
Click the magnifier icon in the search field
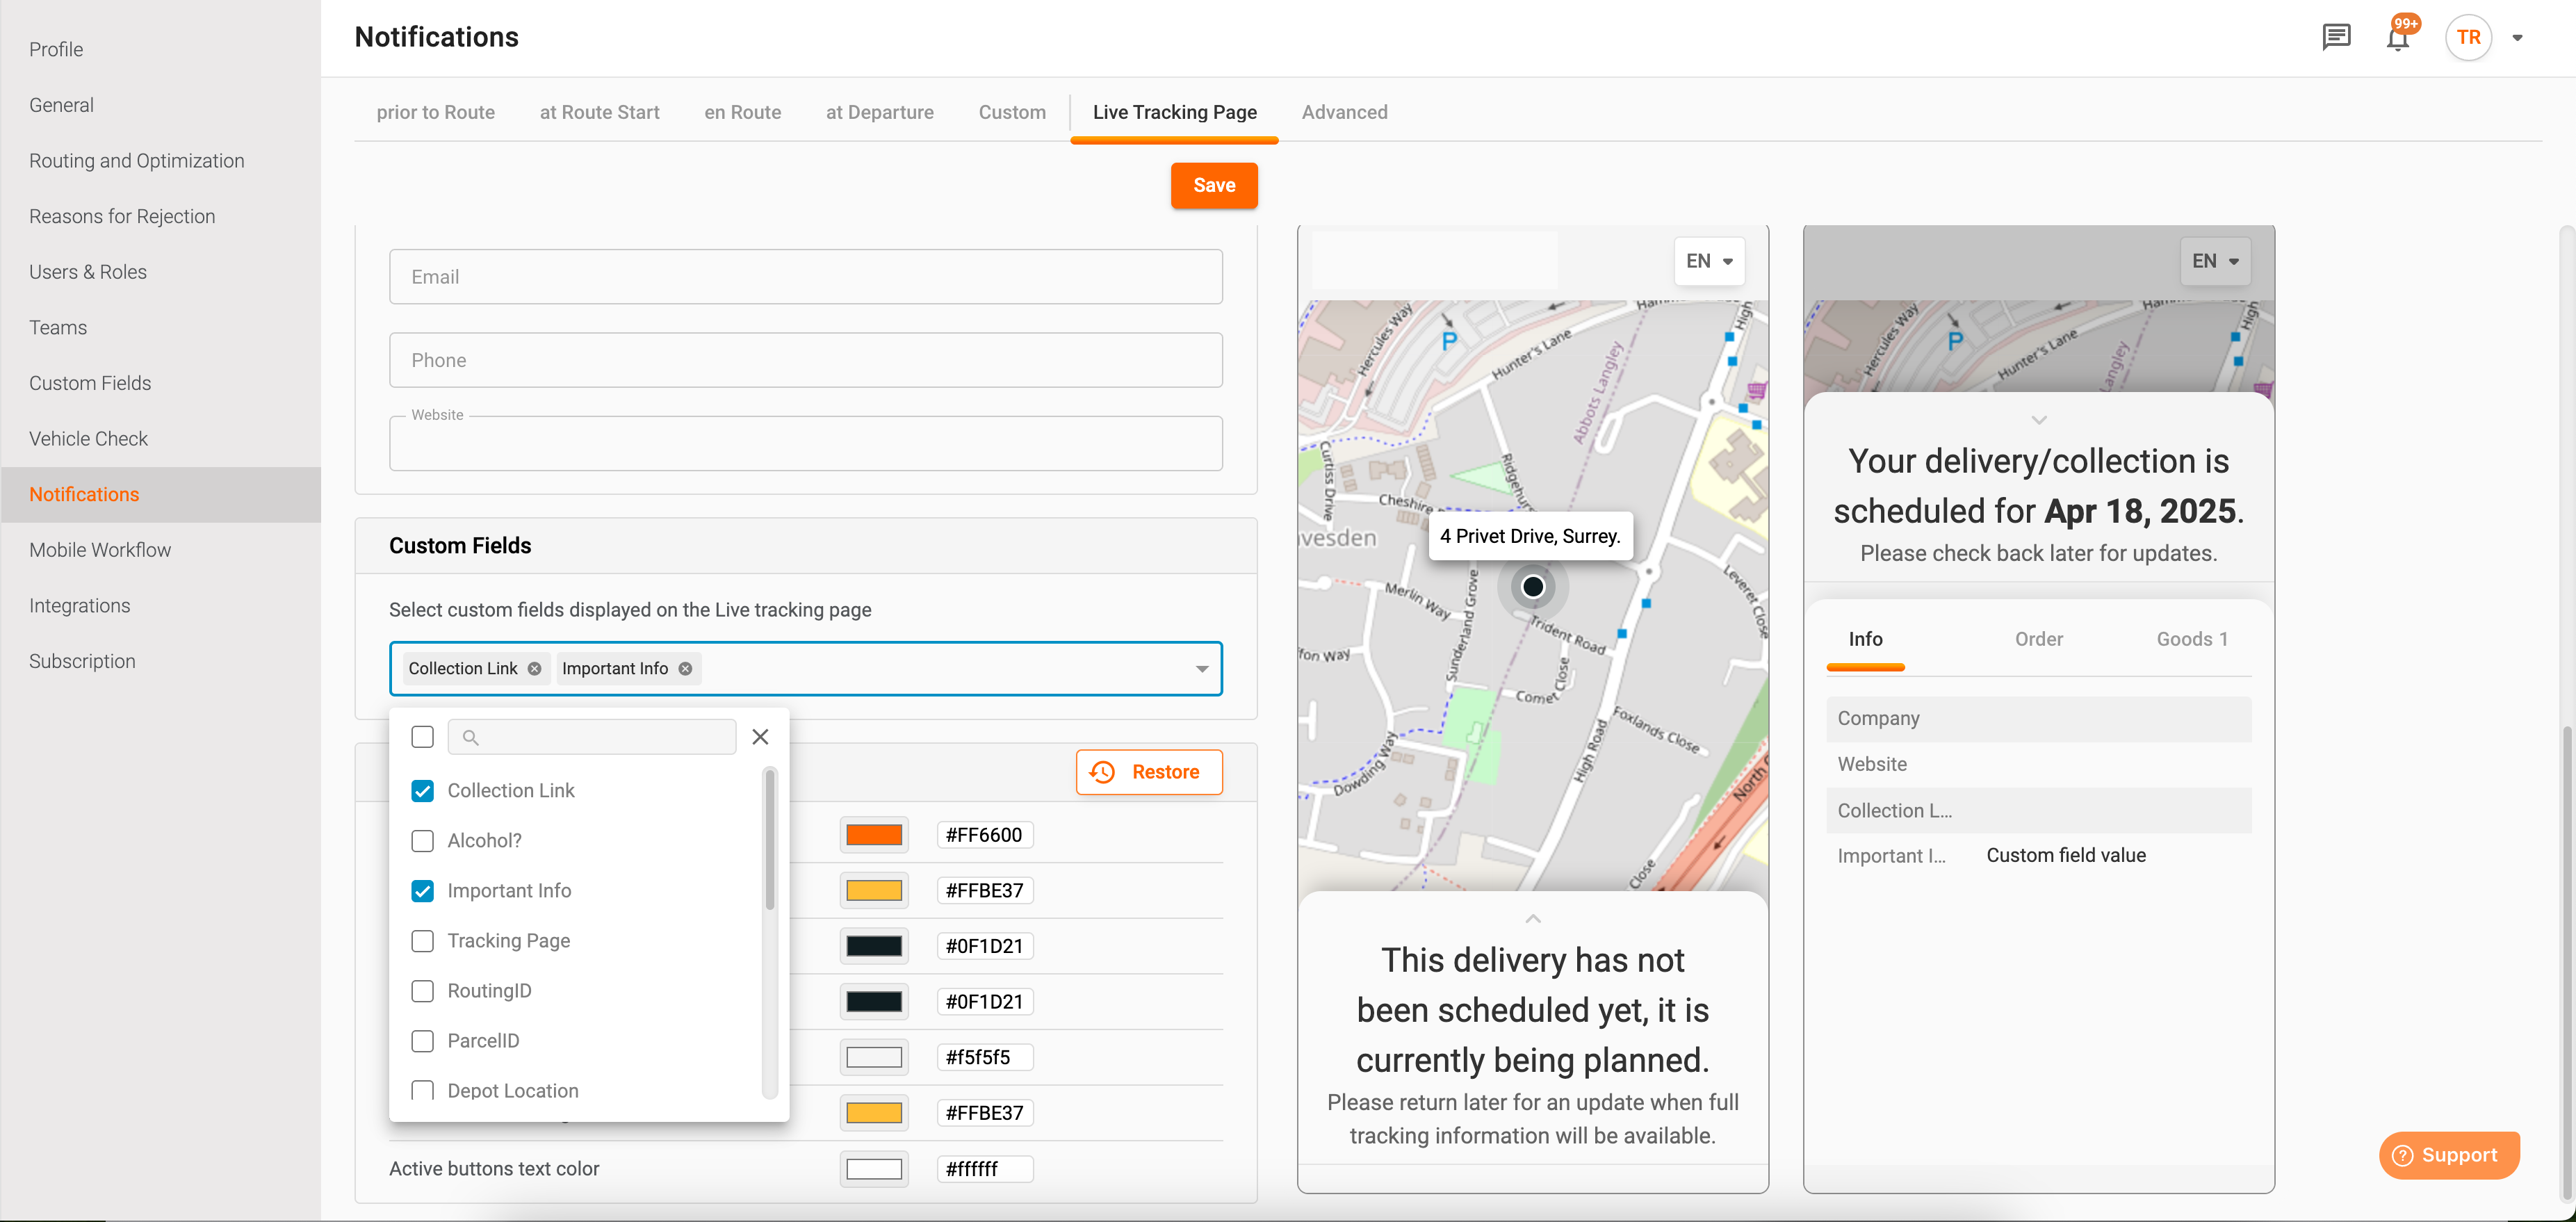tap(471, 737)
